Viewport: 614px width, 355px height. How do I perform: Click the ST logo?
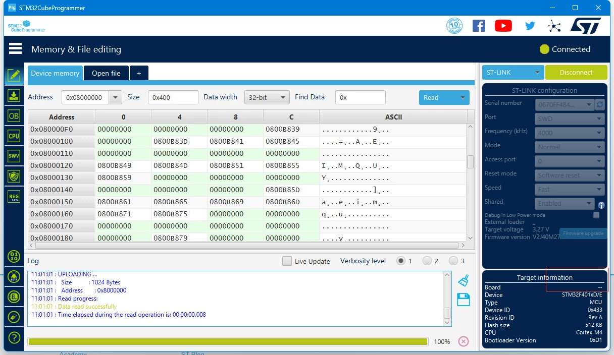(x=586, y=26)
